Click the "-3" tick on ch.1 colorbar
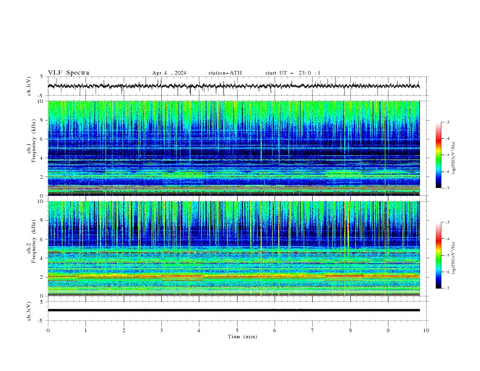This screenshot has width=480, height=371. click(447, 122)
